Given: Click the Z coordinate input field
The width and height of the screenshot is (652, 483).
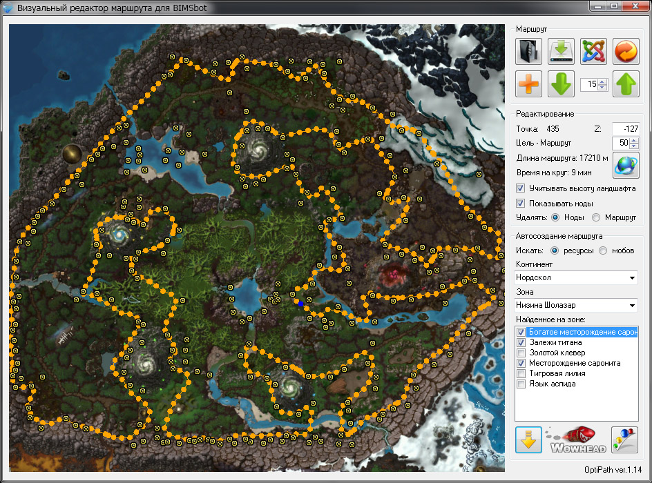Looking at the screenshot, I should [625, 129].
